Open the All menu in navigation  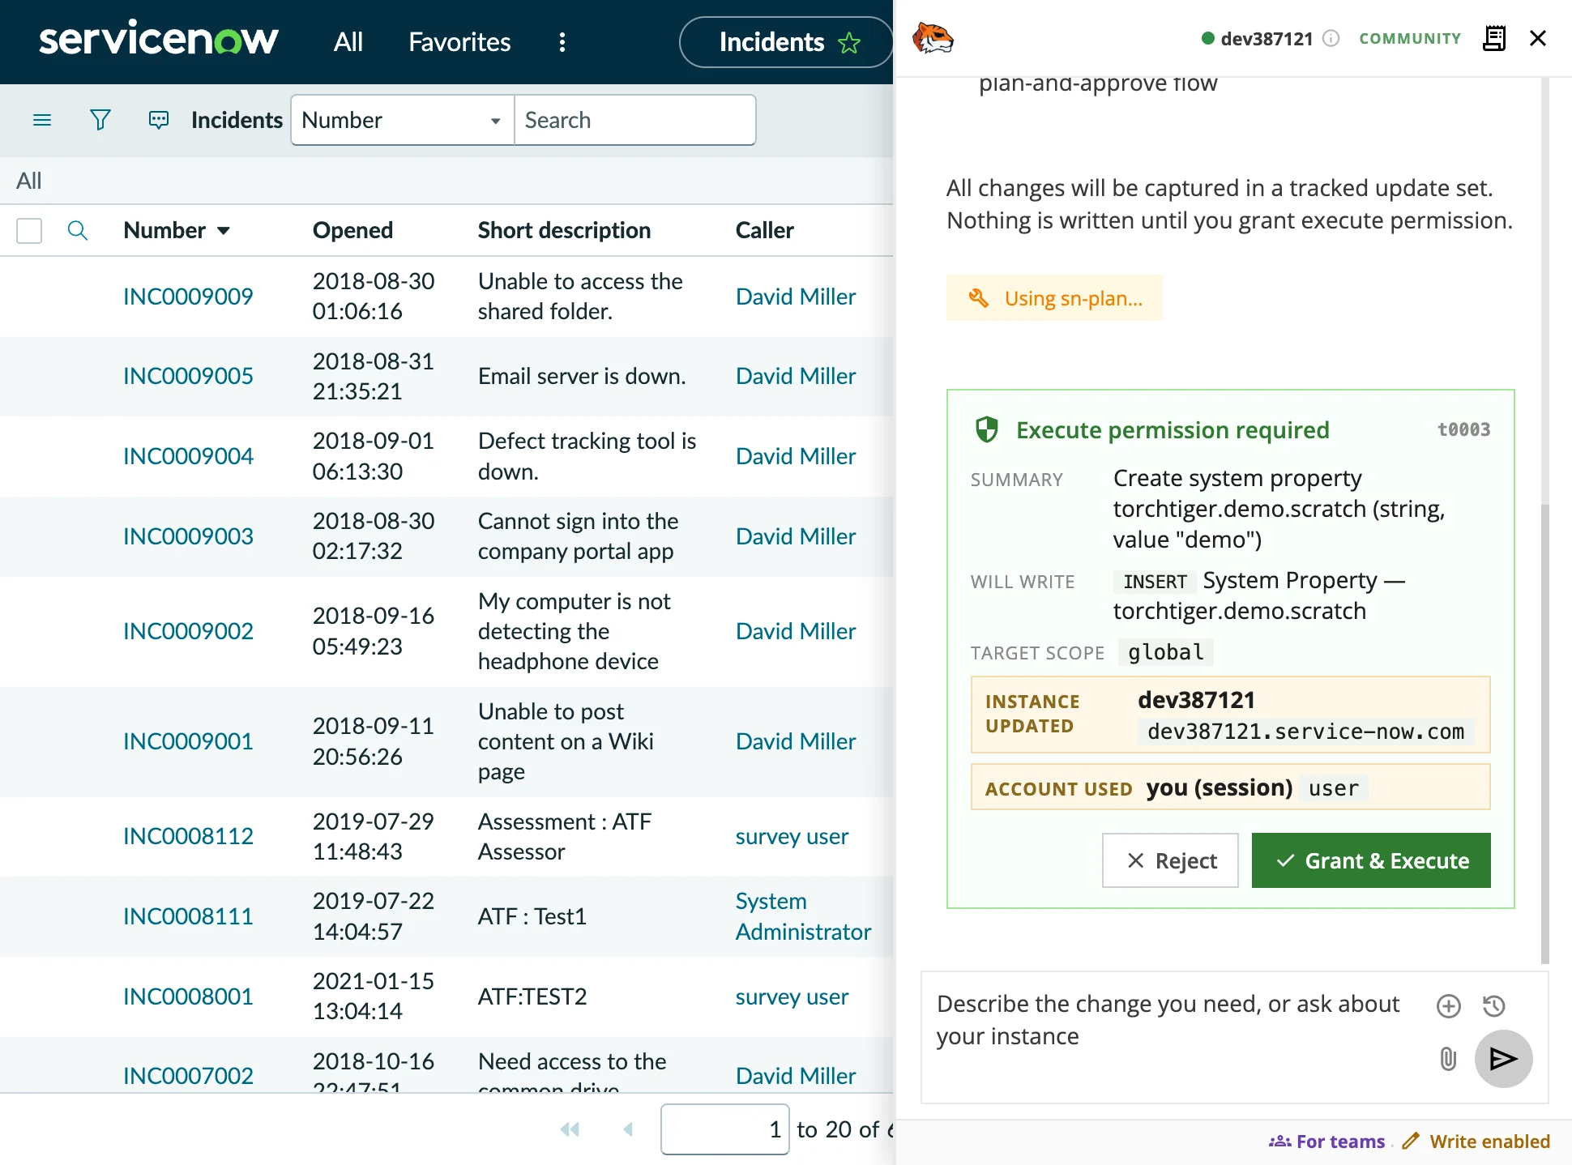coord(348,42)
